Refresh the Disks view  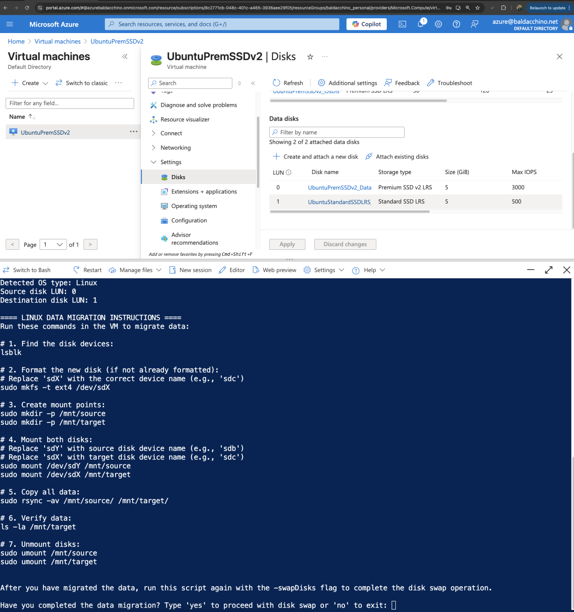click(x=288, y=83)
